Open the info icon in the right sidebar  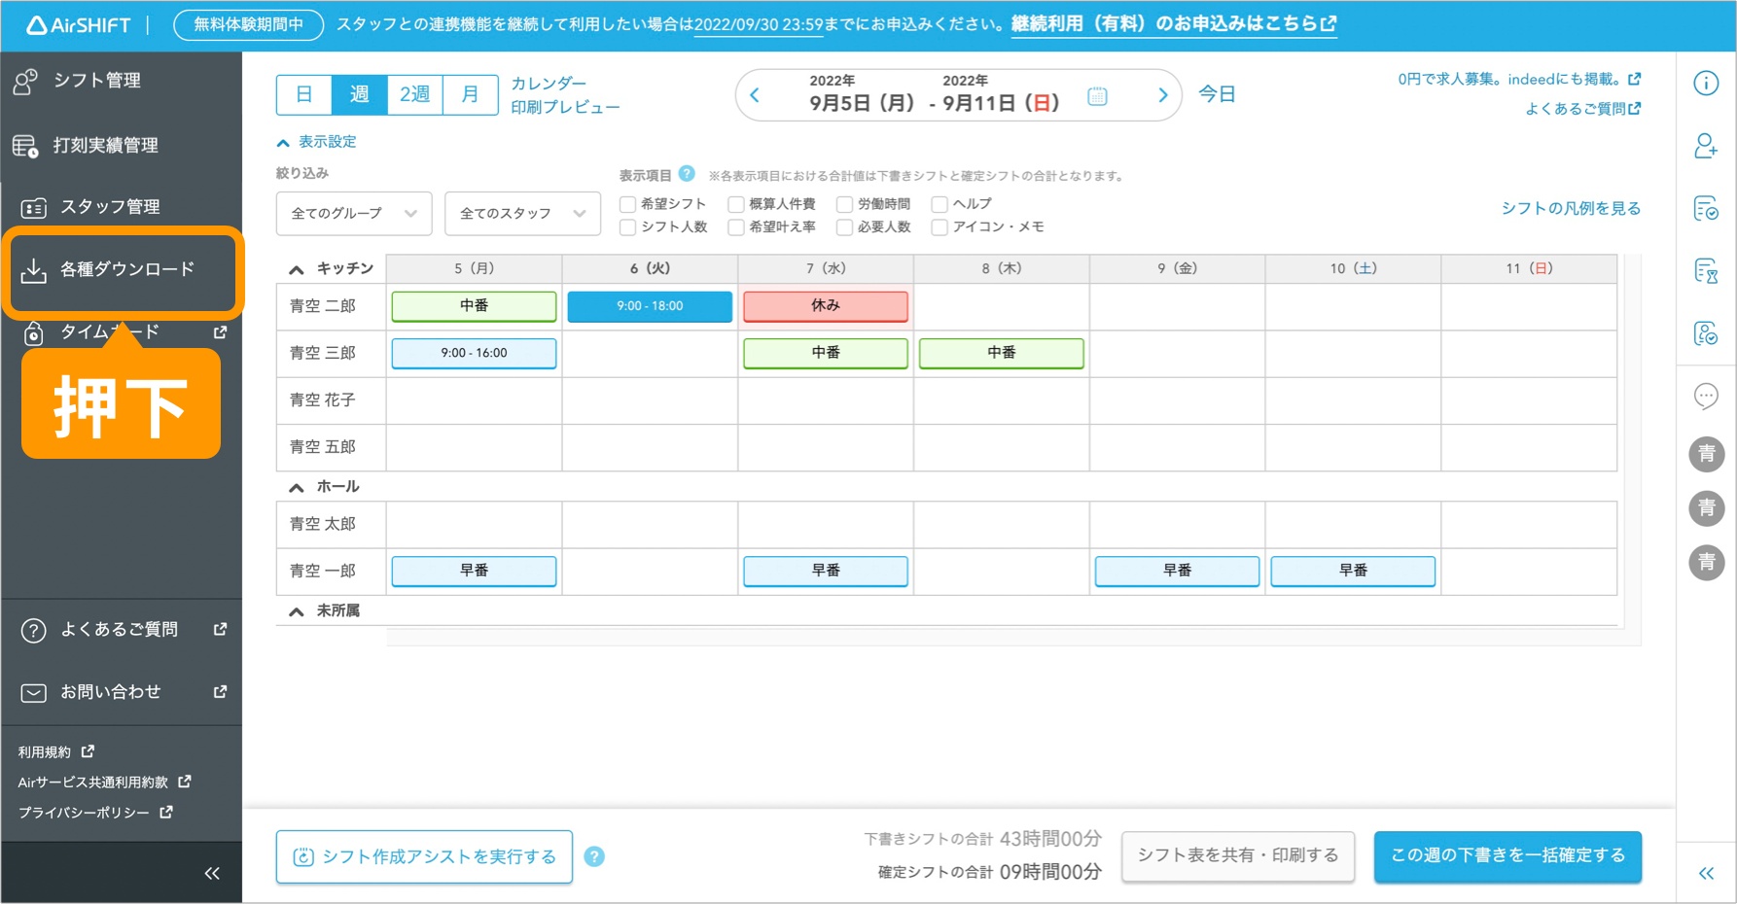1705,84
